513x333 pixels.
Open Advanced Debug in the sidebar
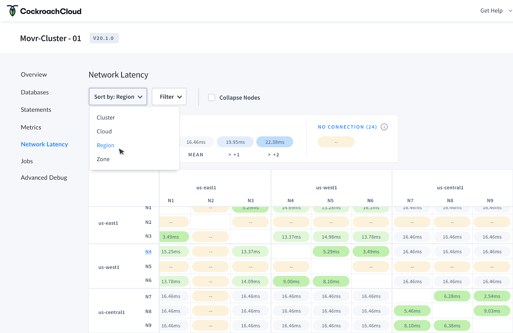[x=44, y=178]
